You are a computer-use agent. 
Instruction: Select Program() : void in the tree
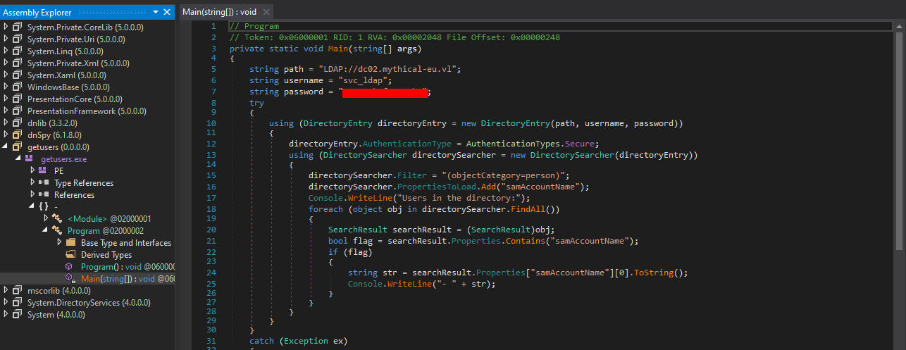(128, 266)
